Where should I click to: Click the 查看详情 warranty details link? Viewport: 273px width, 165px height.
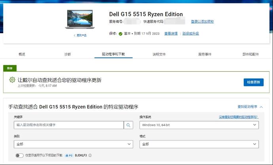click(x=171, y=33)
